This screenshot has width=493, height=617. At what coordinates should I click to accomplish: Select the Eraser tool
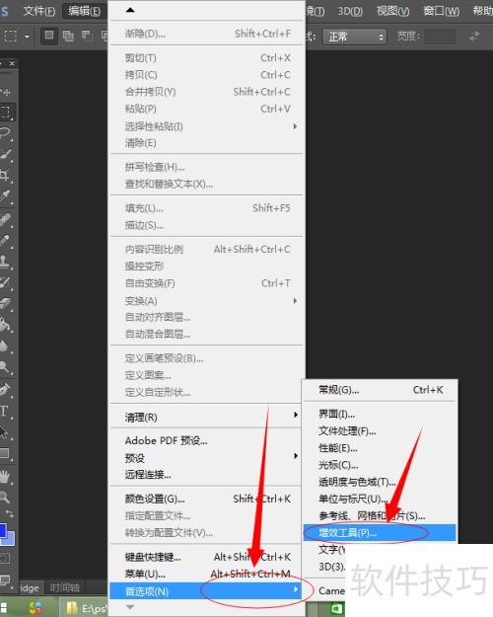coord(6,303)
